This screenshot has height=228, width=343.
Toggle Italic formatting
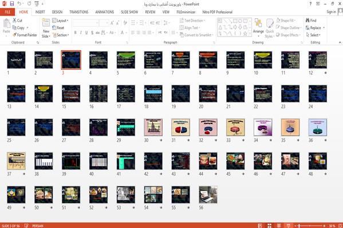click(x=81, y=33)
